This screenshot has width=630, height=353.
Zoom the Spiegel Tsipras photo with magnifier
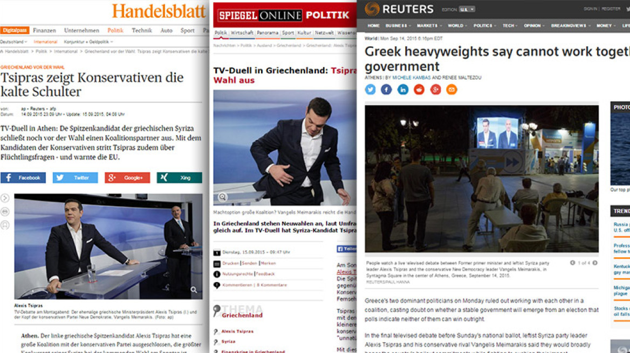tap(222, 197)
